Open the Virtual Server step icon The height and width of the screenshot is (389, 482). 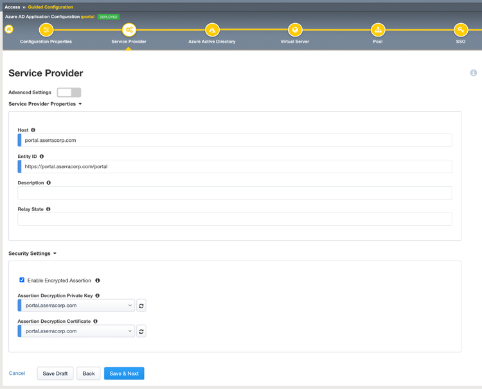(295, 30)
